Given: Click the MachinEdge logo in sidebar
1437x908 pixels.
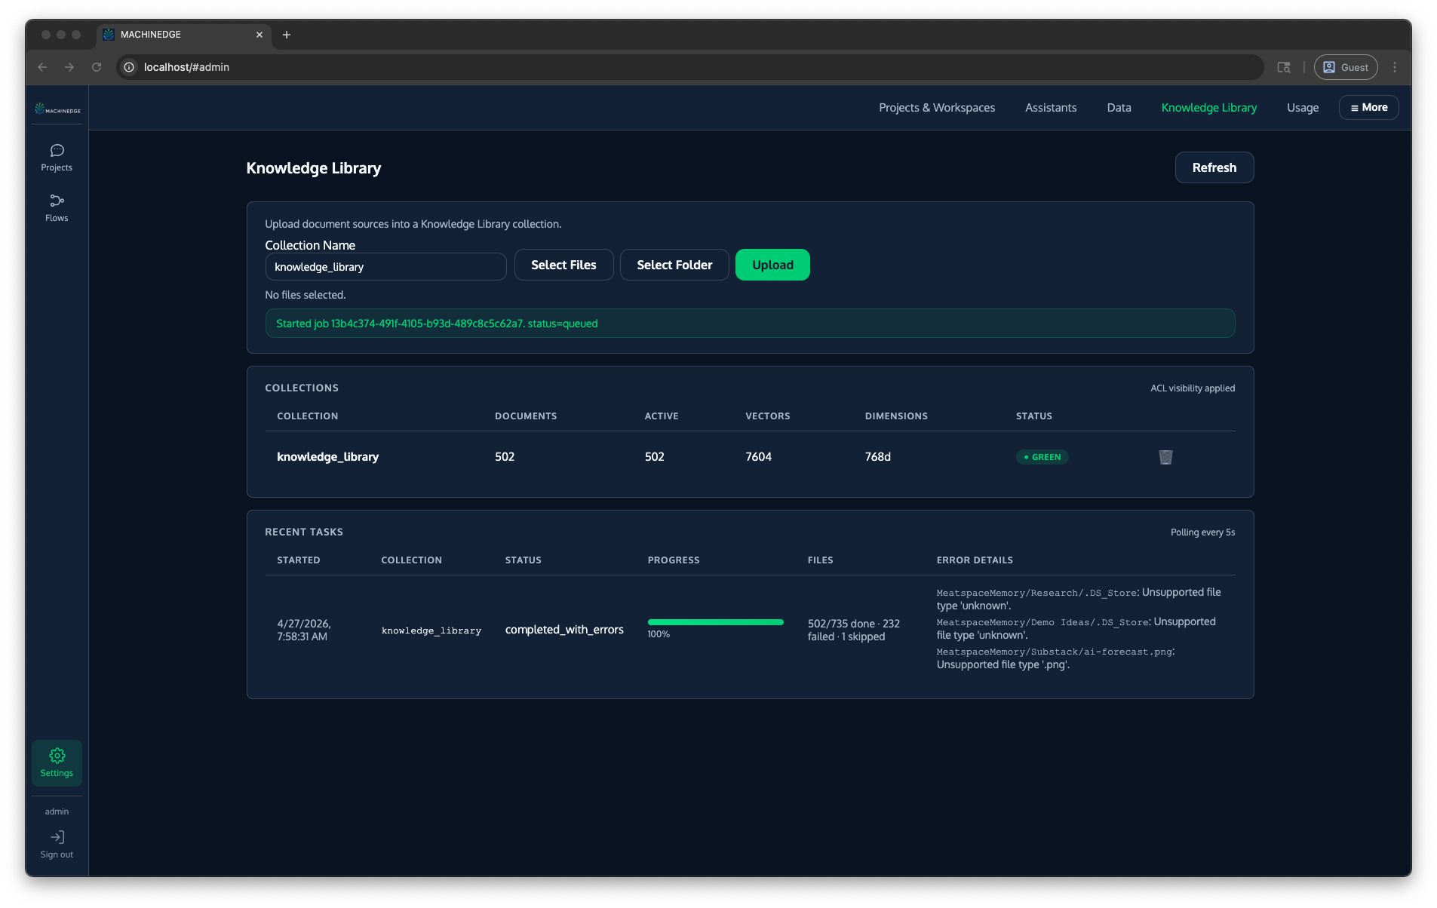Looking at the screenshot, I should pyautogui.click(x=57, y=109).
